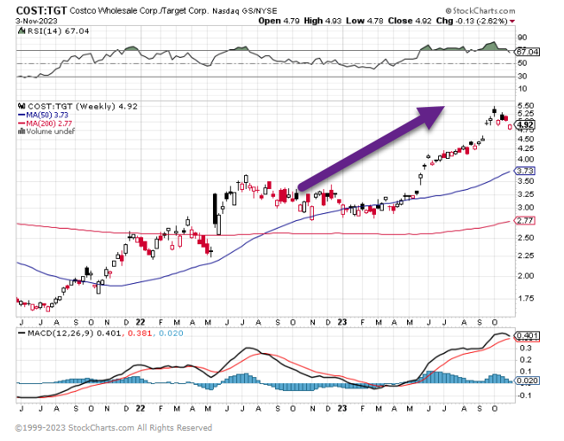Viewport: 564px width, 441px height.
Task: Click the 5.50 price axis label
Action: 525,106
